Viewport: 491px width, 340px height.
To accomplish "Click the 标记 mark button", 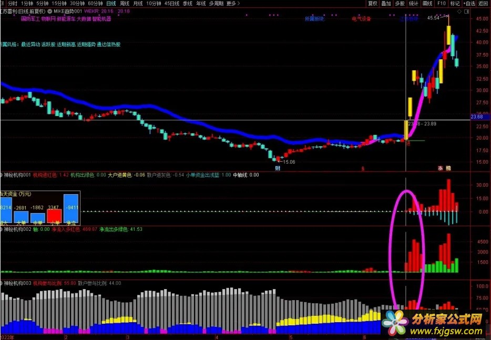I will (455, 4).
